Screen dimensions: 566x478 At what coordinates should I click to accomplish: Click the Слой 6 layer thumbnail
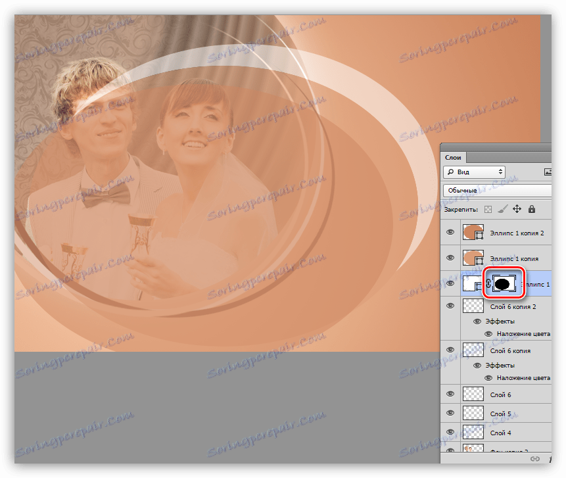pyautogui.click(x=473, y=394)
